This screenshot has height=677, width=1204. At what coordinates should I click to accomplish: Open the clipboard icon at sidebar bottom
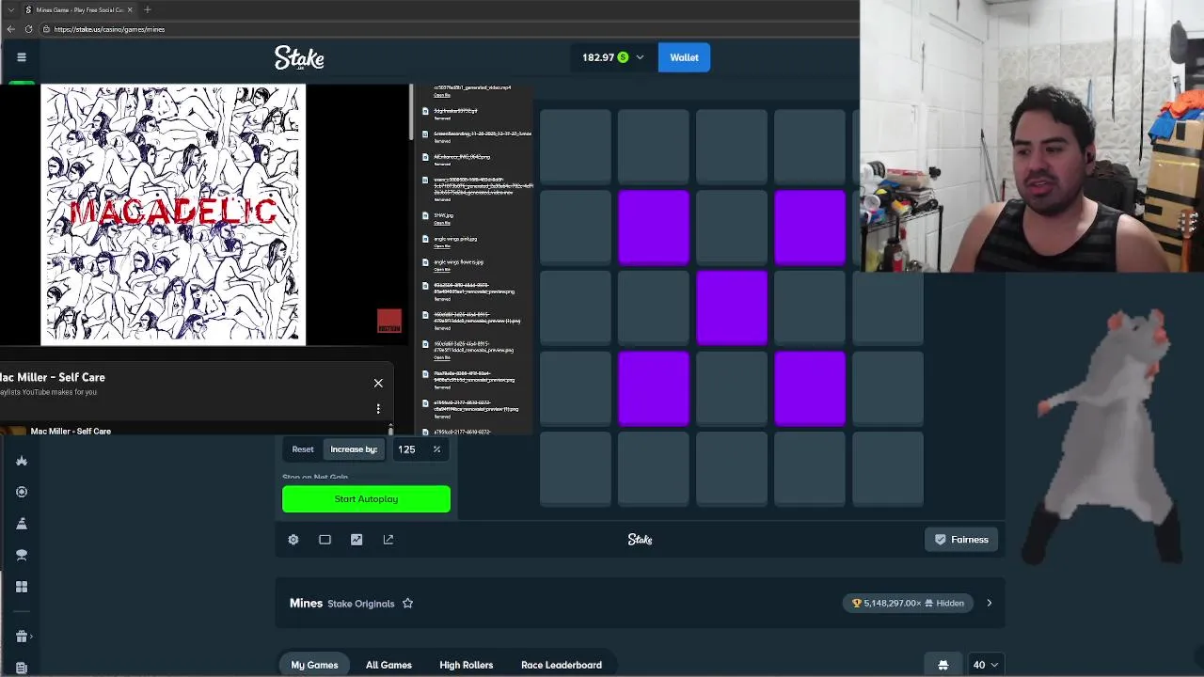point(22,668)
